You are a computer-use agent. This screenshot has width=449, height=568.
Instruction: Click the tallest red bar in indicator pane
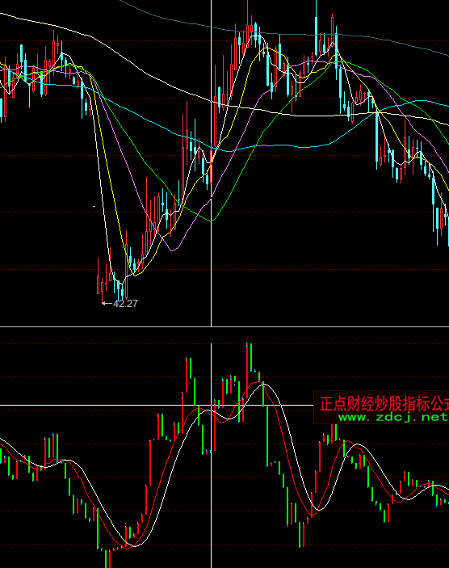click(247, 369)
